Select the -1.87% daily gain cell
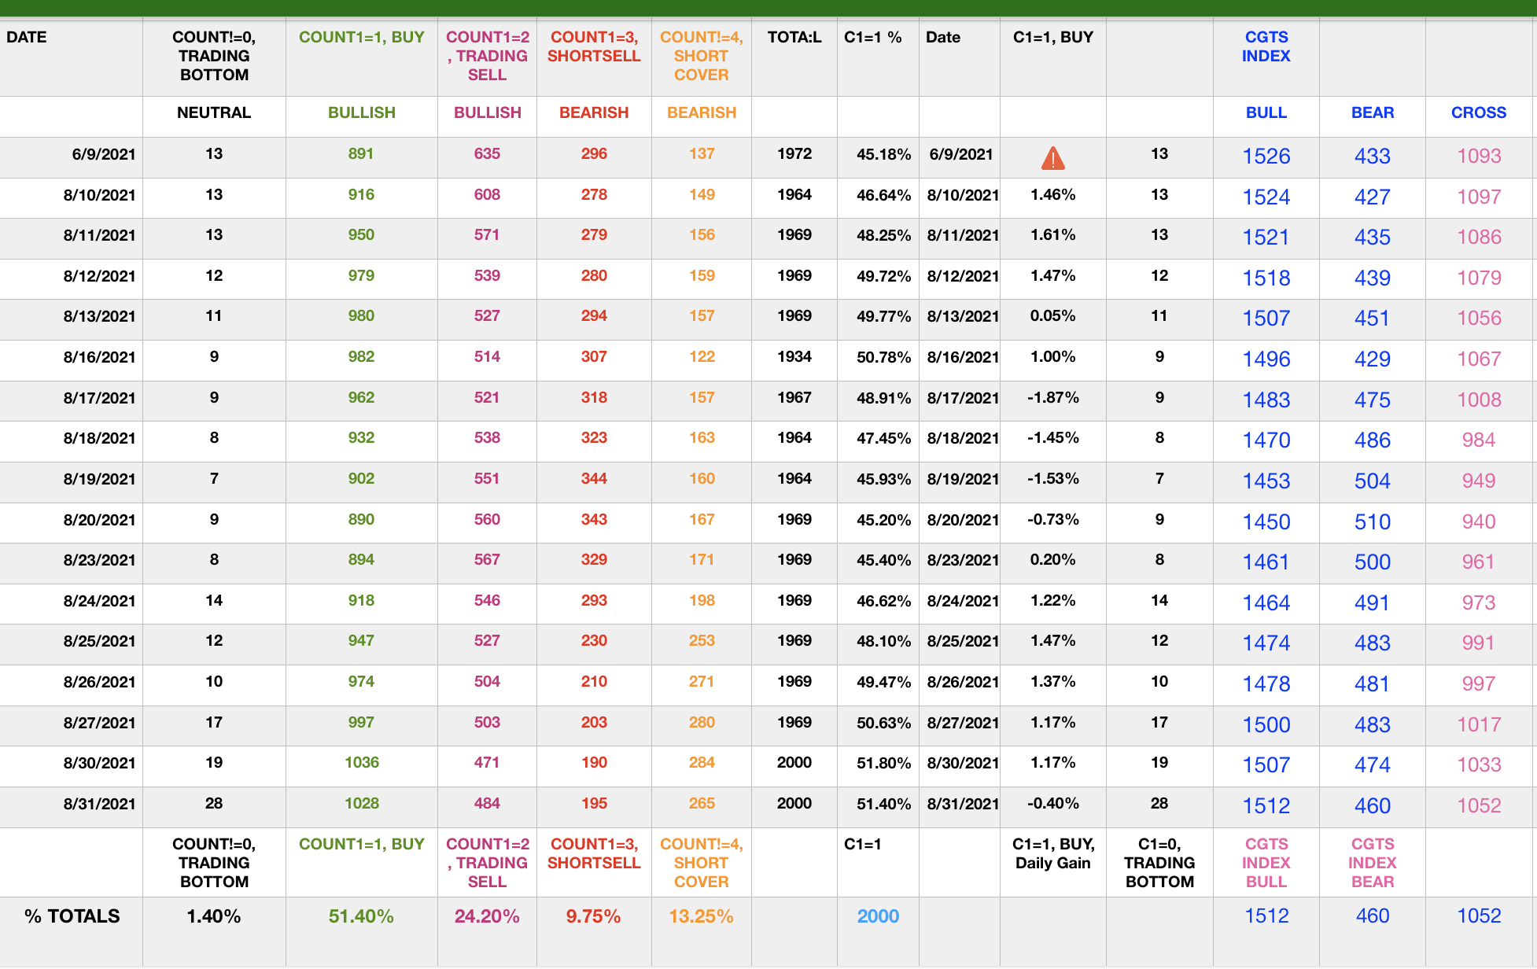 point(1052,398)
